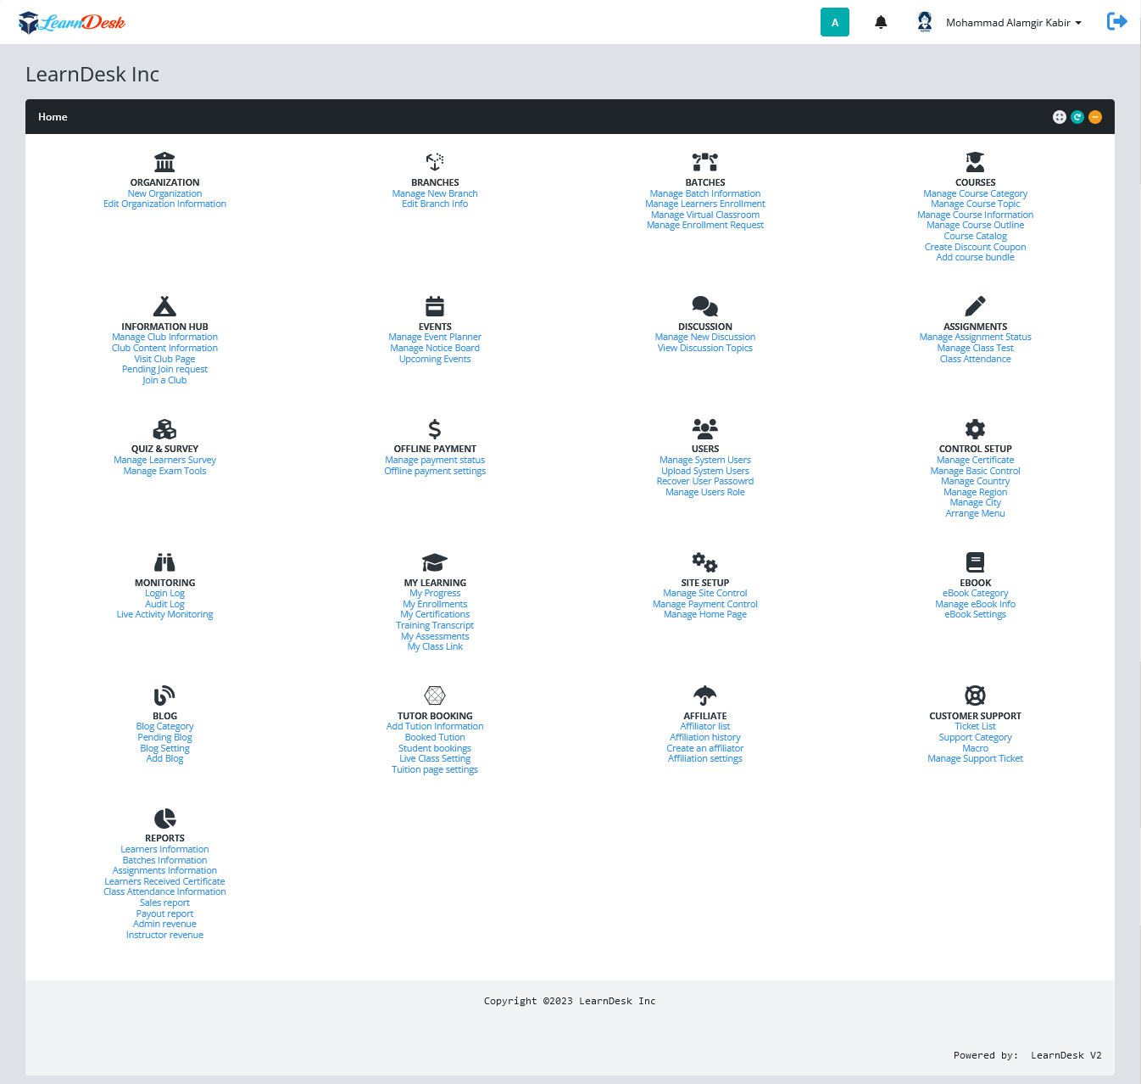
Task: Open Manage Notice Board link
Action: (x=435, y=348)
